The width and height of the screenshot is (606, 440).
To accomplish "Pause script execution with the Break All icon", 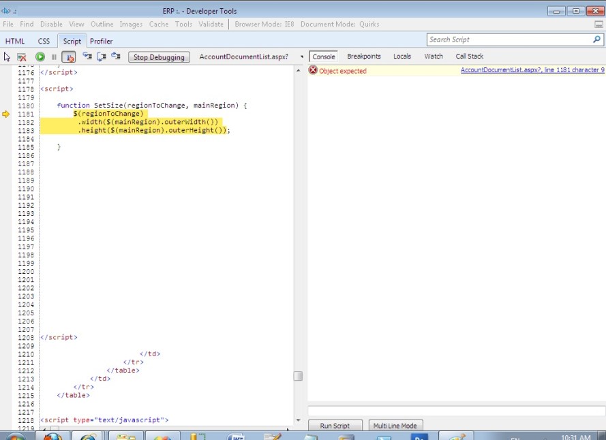I will click(x=54, y=57).
